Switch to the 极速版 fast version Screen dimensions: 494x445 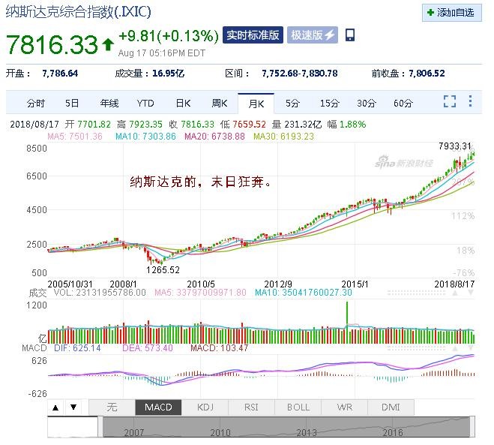(312, 35)
